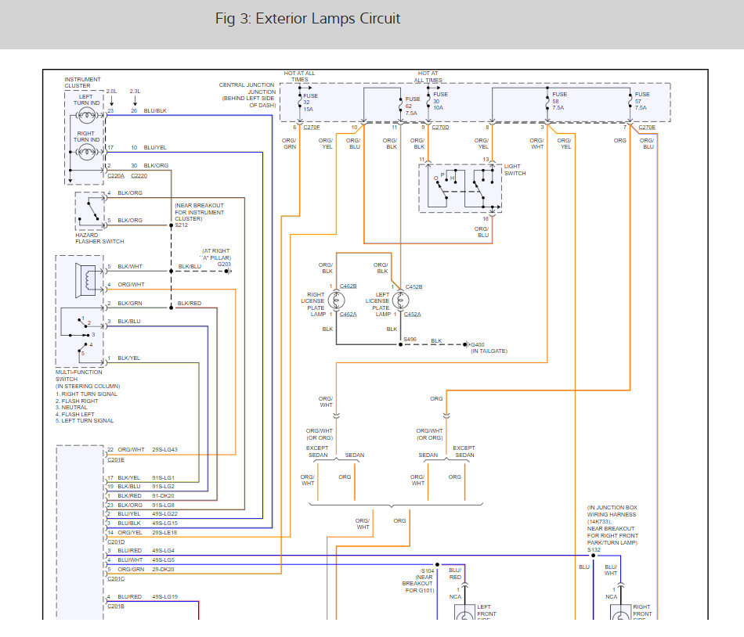744x637 pixels.
Task: Click the Fuse 32 15A symbol
Action: pyautogui.click(x=300, y=102)
